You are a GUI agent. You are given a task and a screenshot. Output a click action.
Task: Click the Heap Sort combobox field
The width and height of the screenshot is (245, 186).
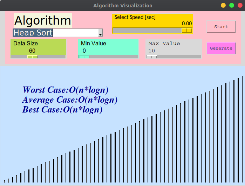point(57,33)
